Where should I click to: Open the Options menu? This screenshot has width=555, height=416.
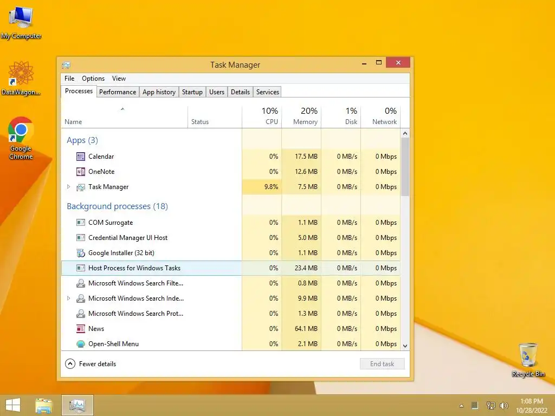pyautogui.click(x=93, y=79)
